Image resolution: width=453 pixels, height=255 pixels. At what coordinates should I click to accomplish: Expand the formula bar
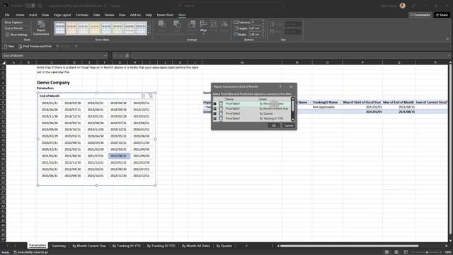448,55
